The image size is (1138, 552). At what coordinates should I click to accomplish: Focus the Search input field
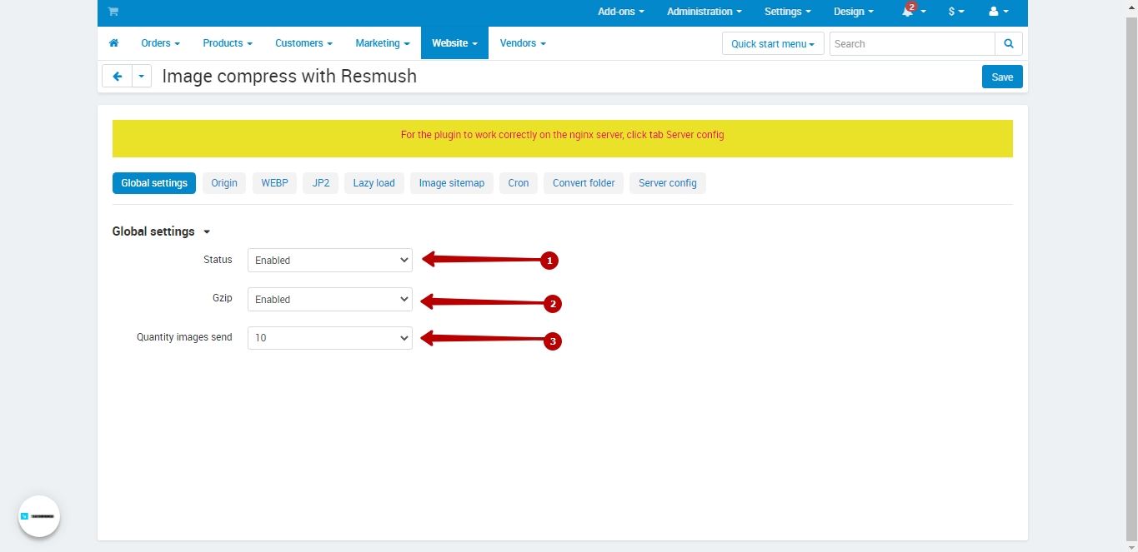tap(912, 44)
